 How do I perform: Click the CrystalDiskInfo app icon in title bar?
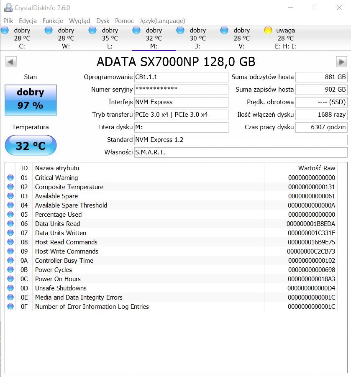click(8, 8)
